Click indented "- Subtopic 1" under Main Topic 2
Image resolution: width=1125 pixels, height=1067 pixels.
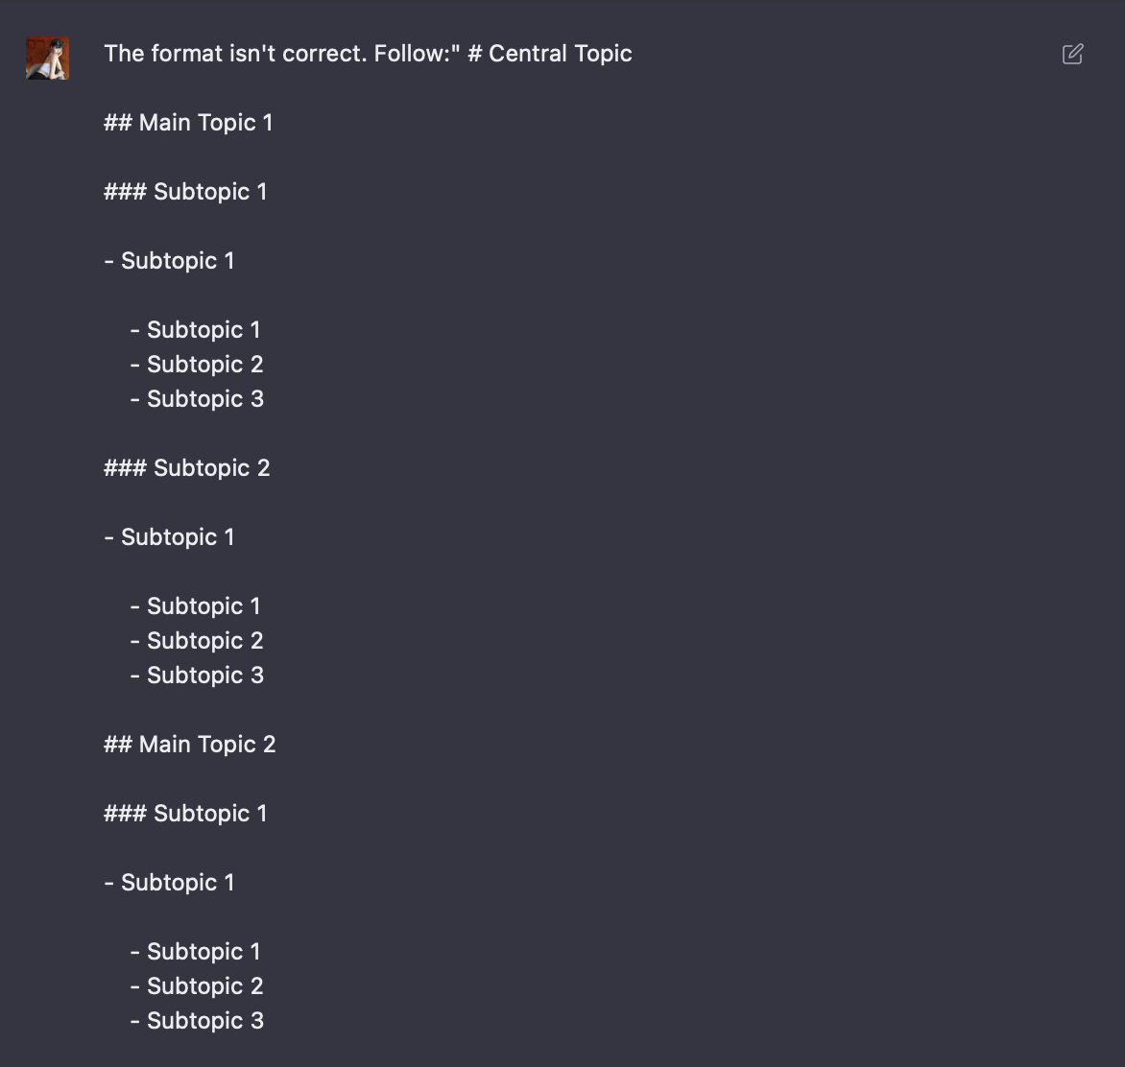tap(195, 952)
